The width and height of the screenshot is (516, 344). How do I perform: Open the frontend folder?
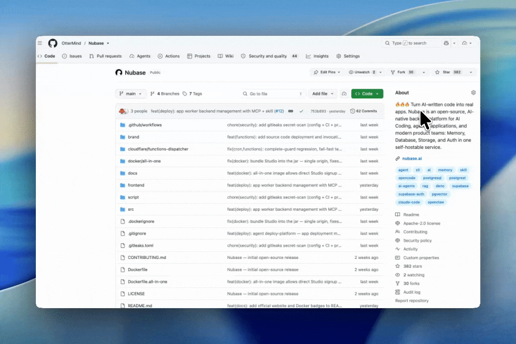point(136,185)
